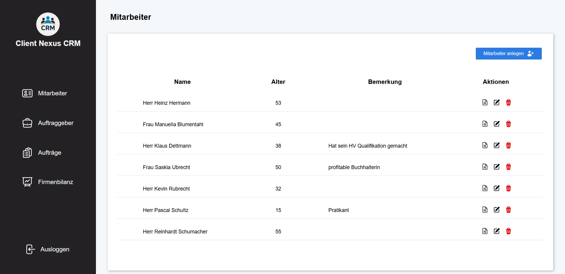The image size is (565, 274).
Task: Click the Name column header
Action: 182,82
